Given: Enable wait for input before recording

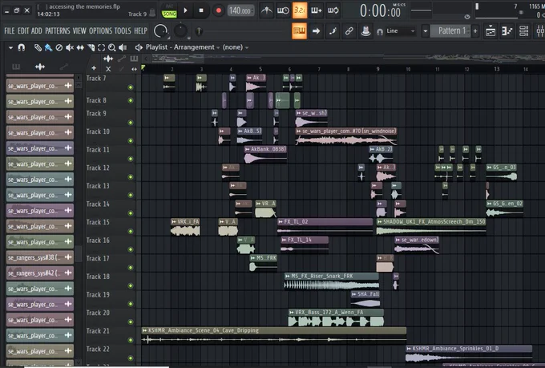Looking at the screenshot, I should [283, 10].
